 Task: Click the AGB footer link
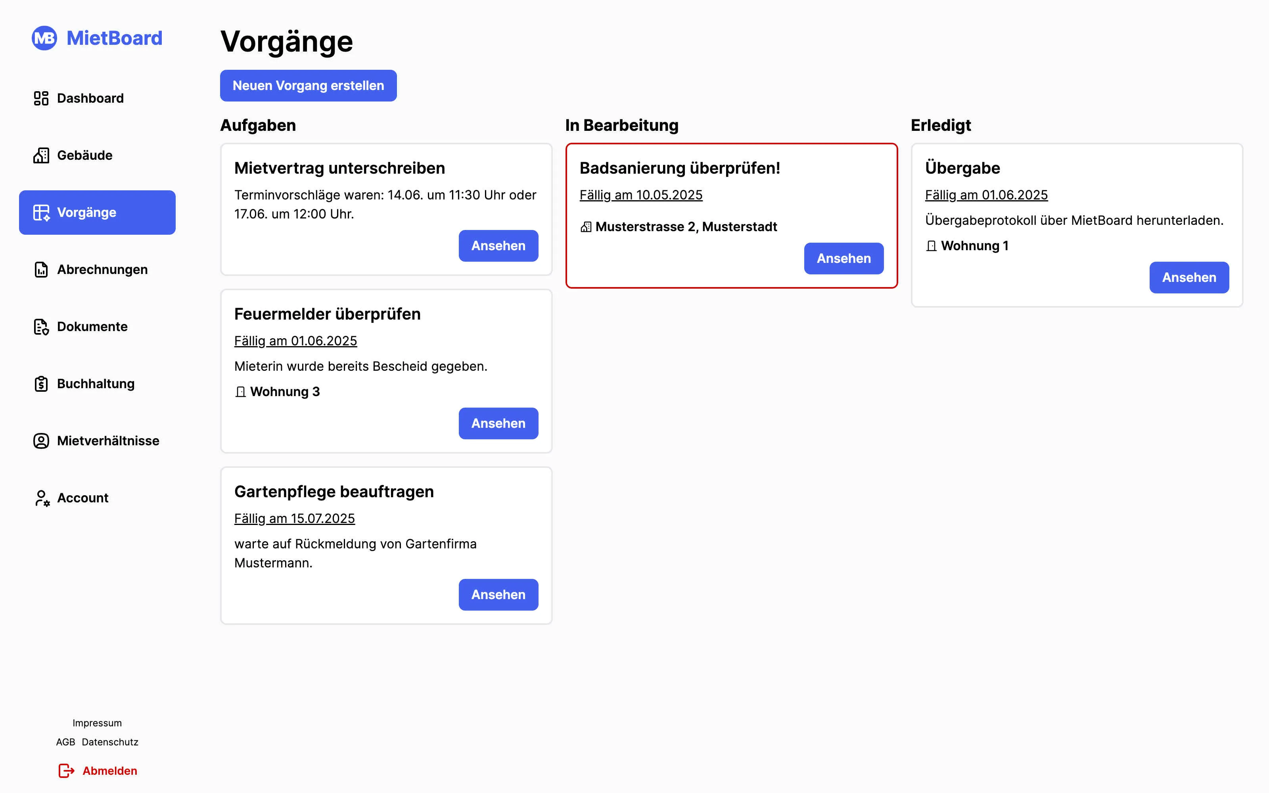coord(65,742)
